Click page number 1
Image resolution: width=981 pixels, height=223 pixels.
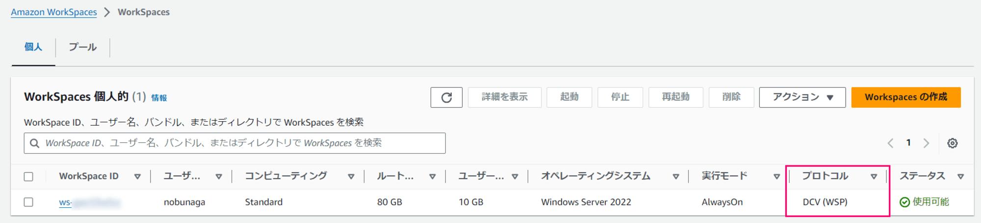pyautogui.click(x=908, y=143)
